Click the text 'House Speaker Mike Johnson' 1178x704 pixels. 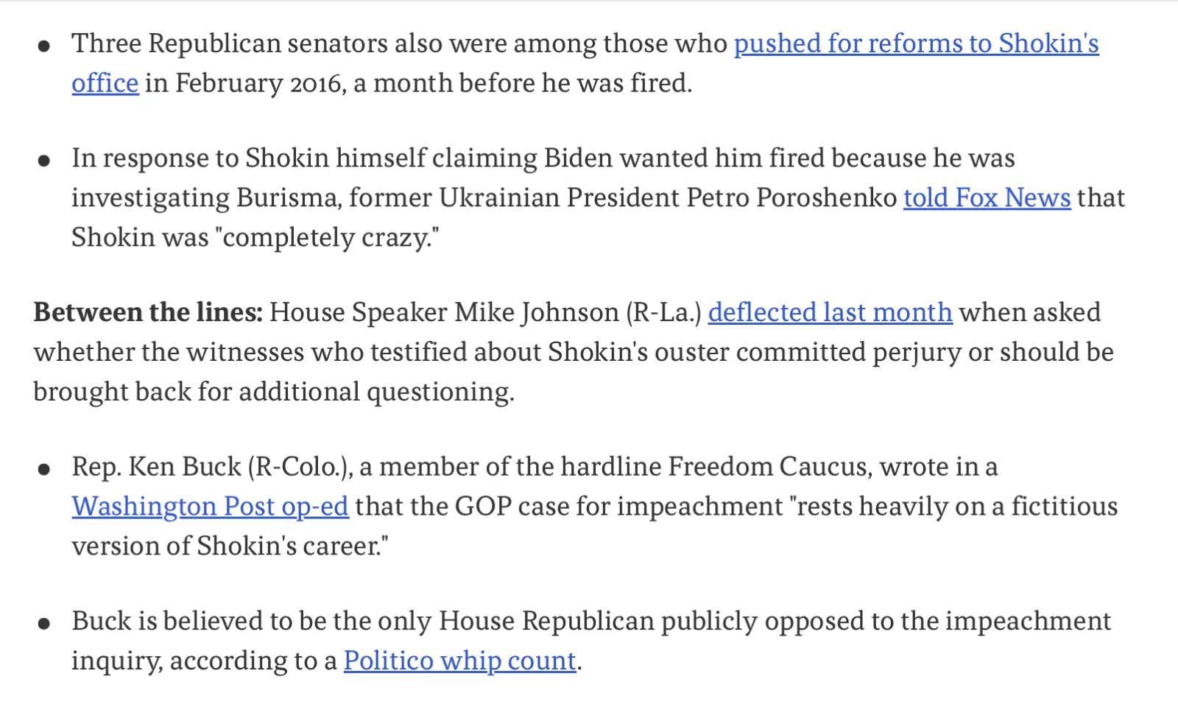pos(444,313)
